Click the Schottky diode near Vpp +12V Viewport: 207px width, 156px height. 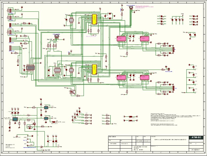(x=42, y=147)
